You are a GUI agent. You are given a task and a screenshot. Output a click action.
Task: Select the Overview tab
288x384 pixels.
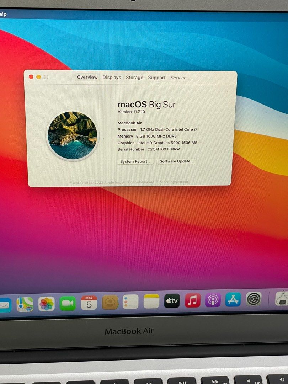click(87, 77)
